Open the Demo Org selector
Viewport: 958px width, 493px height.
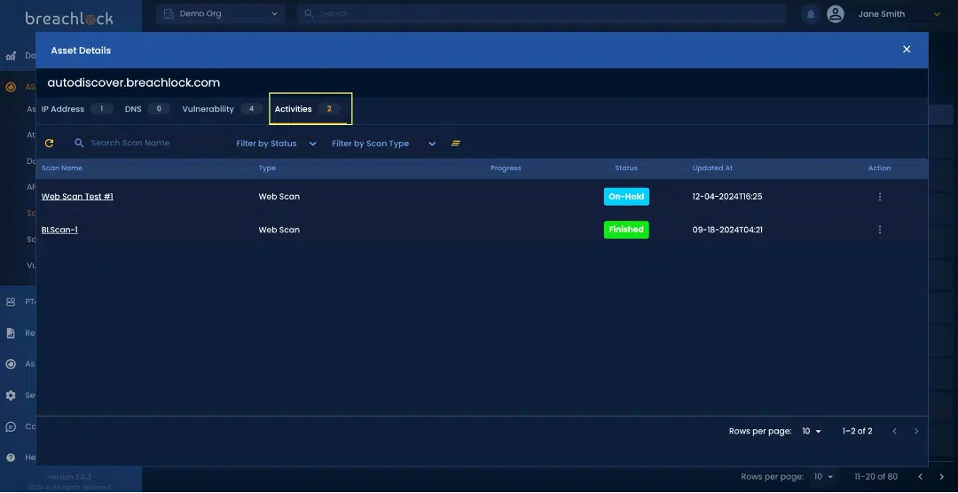(221, 13)
